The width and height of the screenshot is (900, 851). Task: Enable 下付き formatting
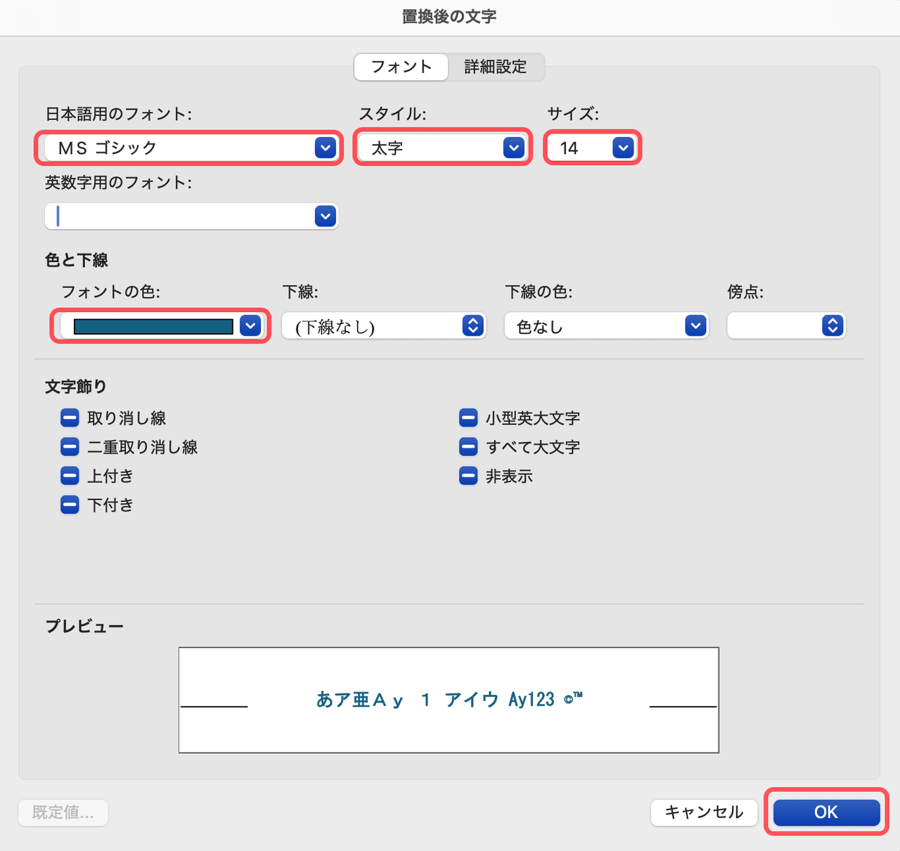pyautogui.click(x=70, y=505)
